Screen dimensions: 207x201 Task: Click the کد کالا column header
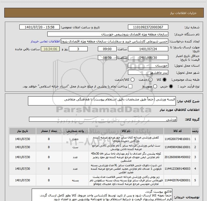point(177,131)
